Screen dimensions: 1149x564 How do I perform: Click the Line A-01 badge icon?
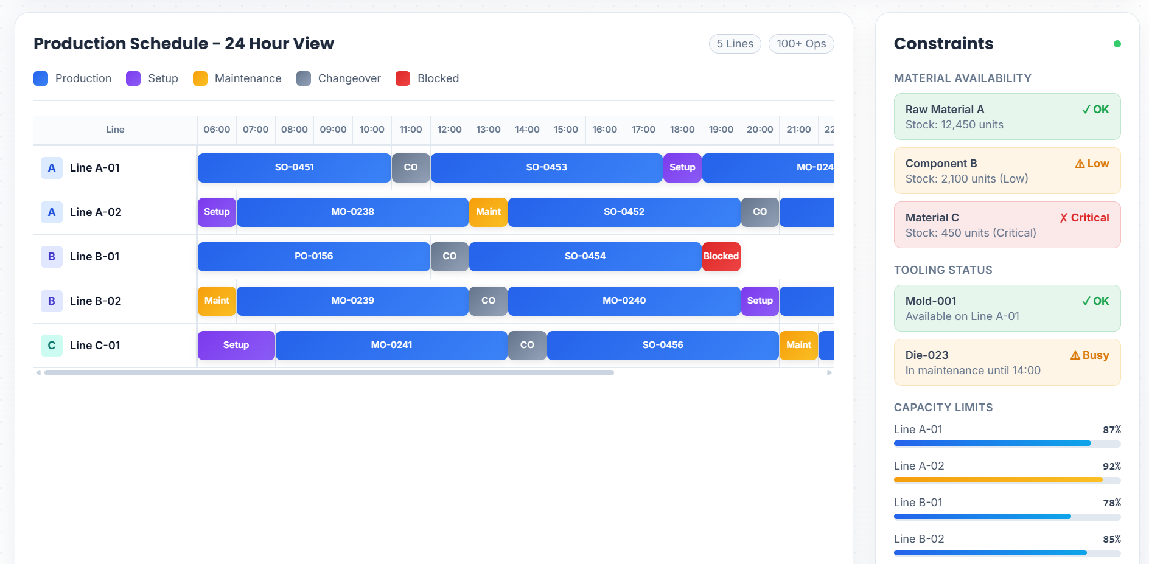point(52,168)
